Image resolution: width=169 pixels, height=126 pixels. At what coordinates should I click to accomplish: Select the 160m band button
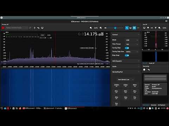point(134,85)
